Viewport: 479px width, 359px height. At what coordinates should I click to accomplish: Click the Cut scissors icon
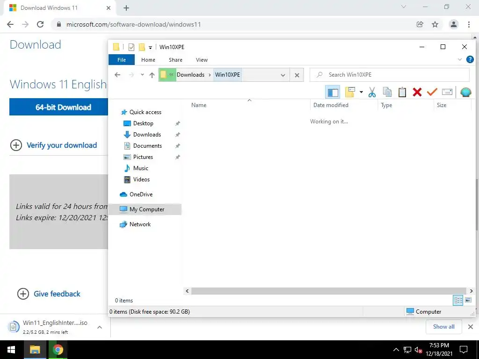pos(372,92)
